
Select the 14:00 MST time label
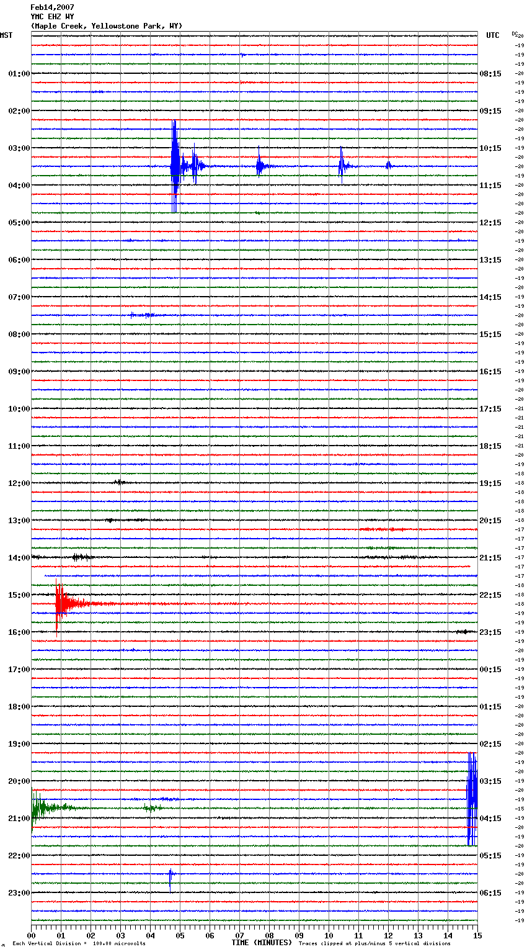click(x=19, y=558)
